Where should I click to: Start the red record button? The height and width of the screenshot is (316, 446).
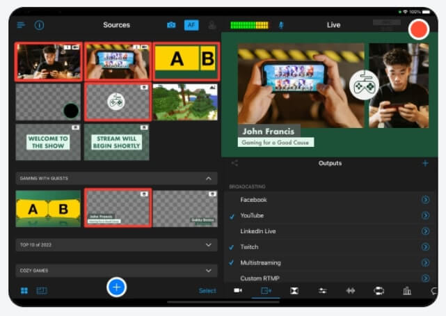pos(418,29)
